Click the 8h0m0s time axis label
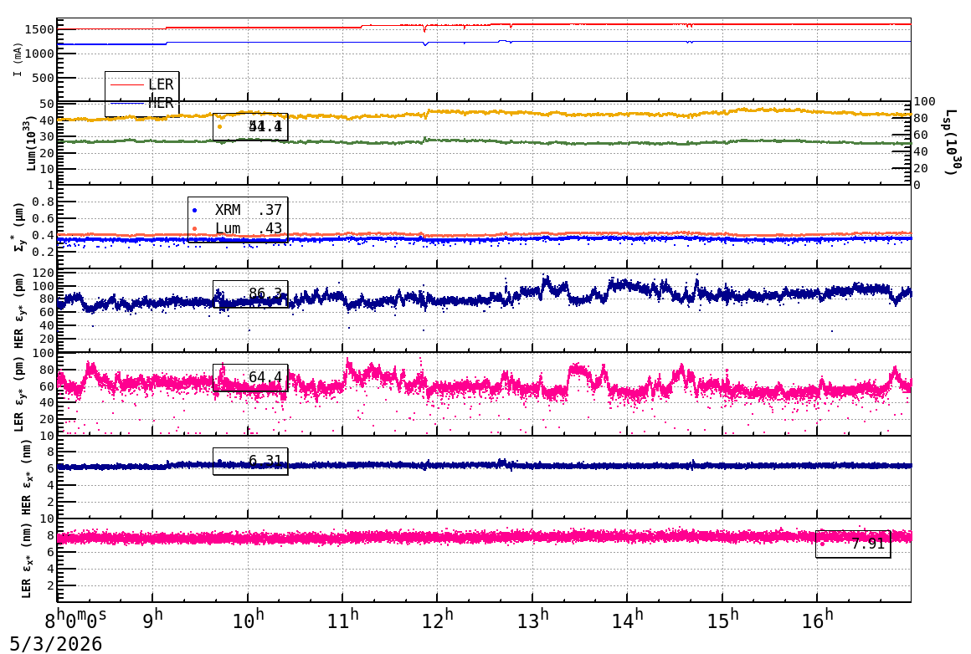The height and width of the screenshot is (654, 971). (76, 619)
